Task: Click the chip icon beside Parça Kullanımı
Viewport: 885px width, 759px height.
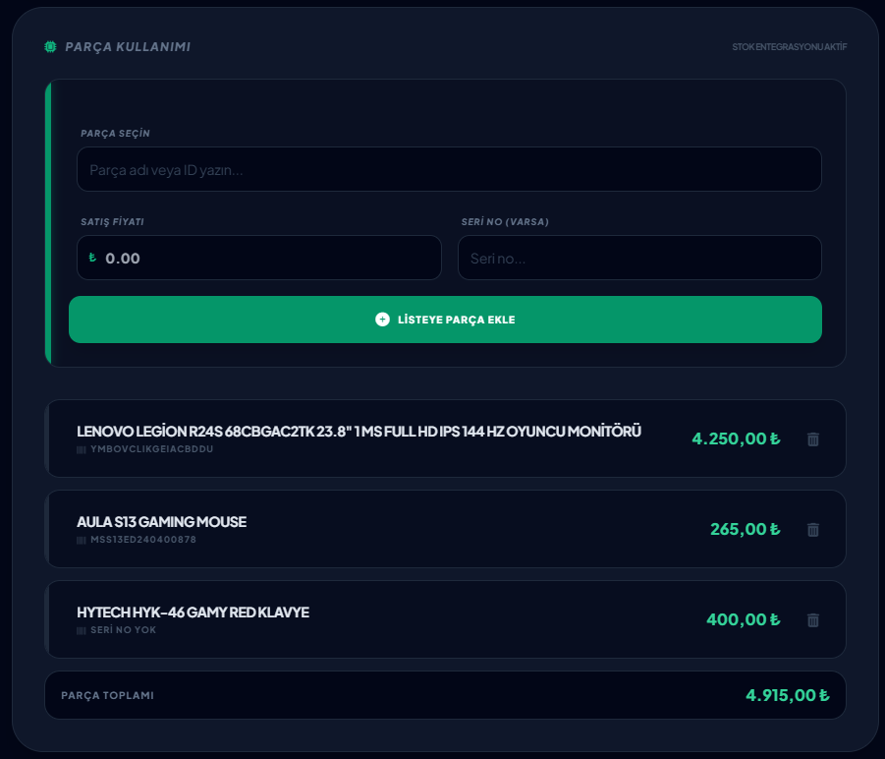Action: [x=50, y=47]
